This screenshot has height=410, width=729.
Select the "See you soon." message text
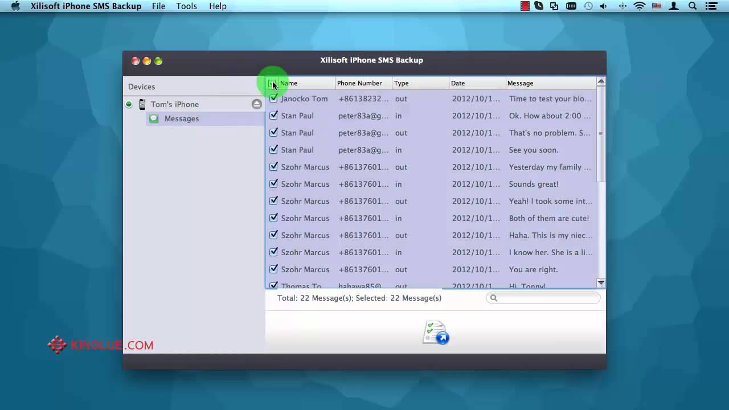(534, 150)
